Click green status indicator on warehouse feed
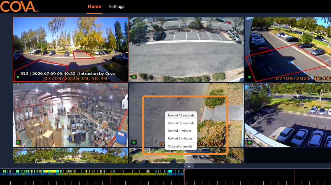This screenshot has width=331, height=185. pos(18,142)
